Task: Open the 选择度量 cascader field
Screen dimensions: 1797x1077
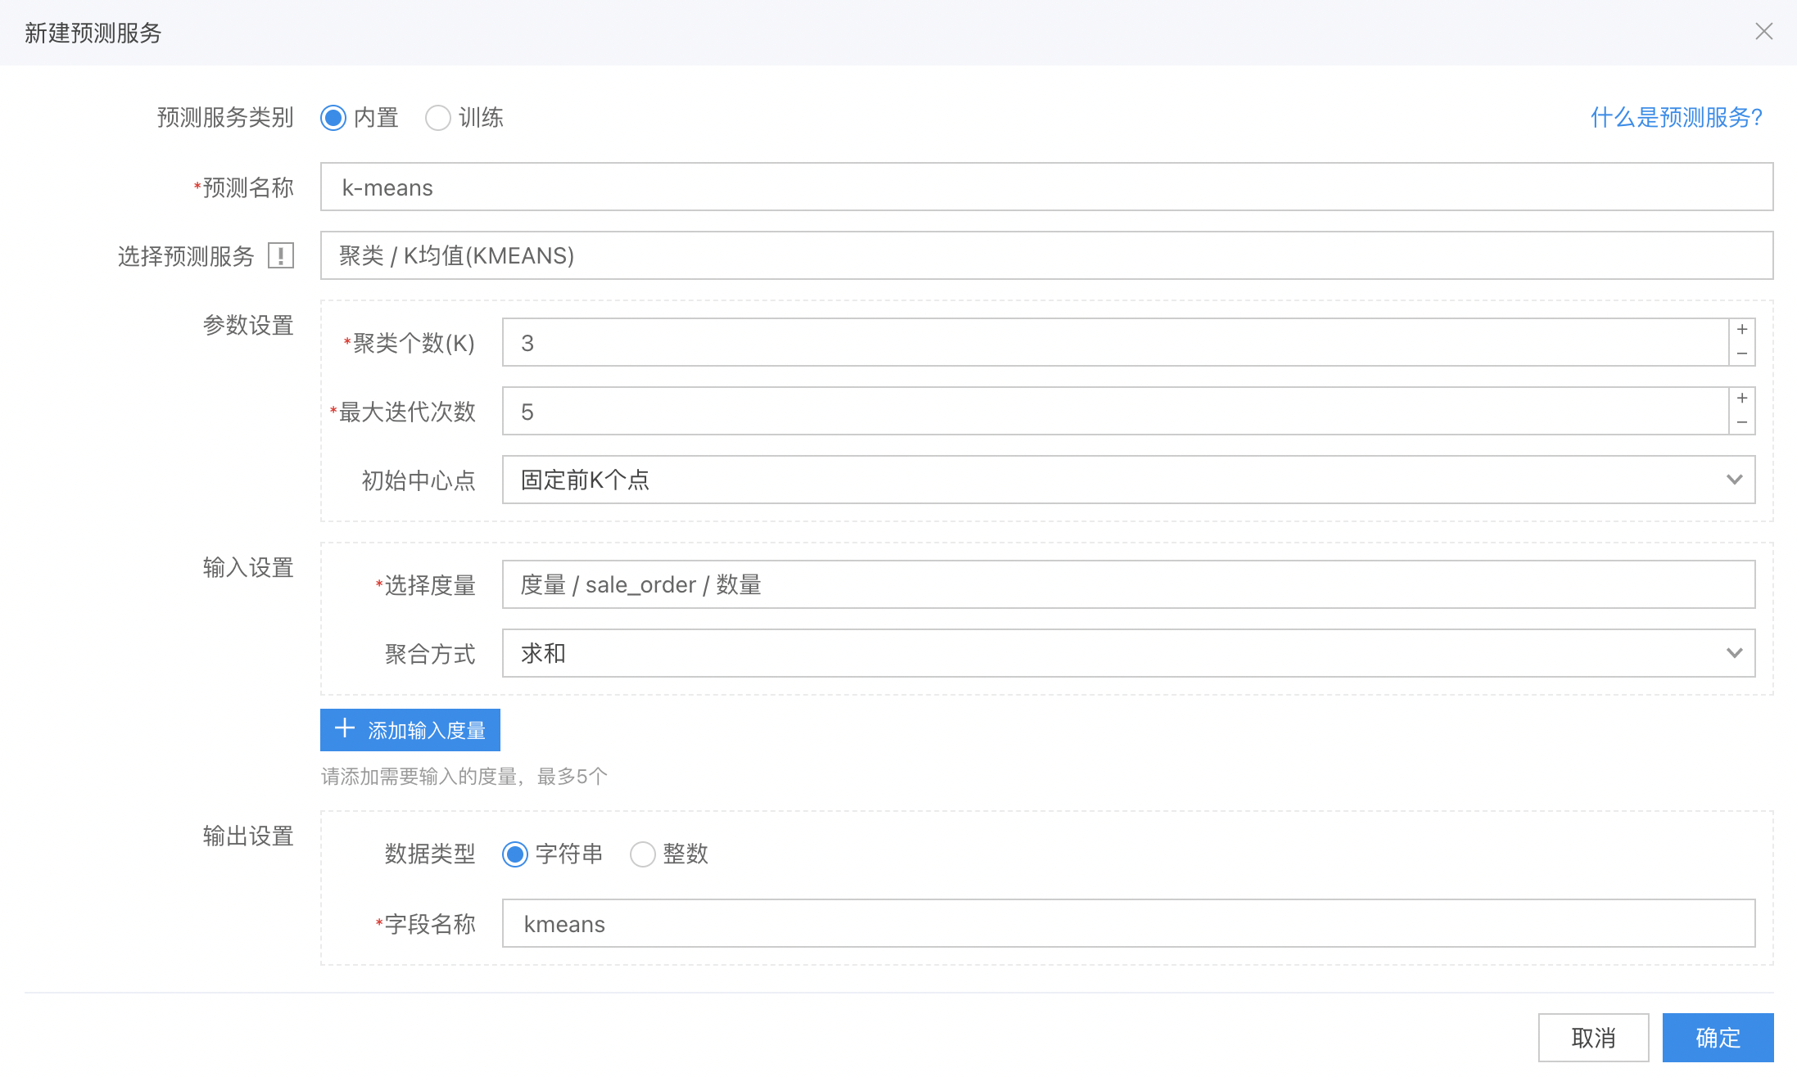Action: [x=1129, y=584]
